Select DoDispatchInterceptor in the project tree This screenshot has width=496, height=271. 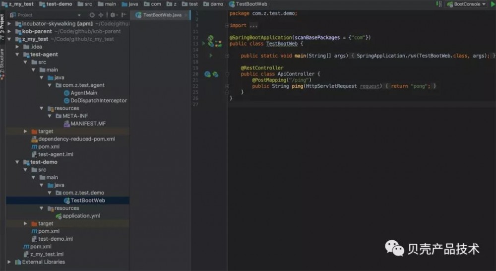click(95, 101)
